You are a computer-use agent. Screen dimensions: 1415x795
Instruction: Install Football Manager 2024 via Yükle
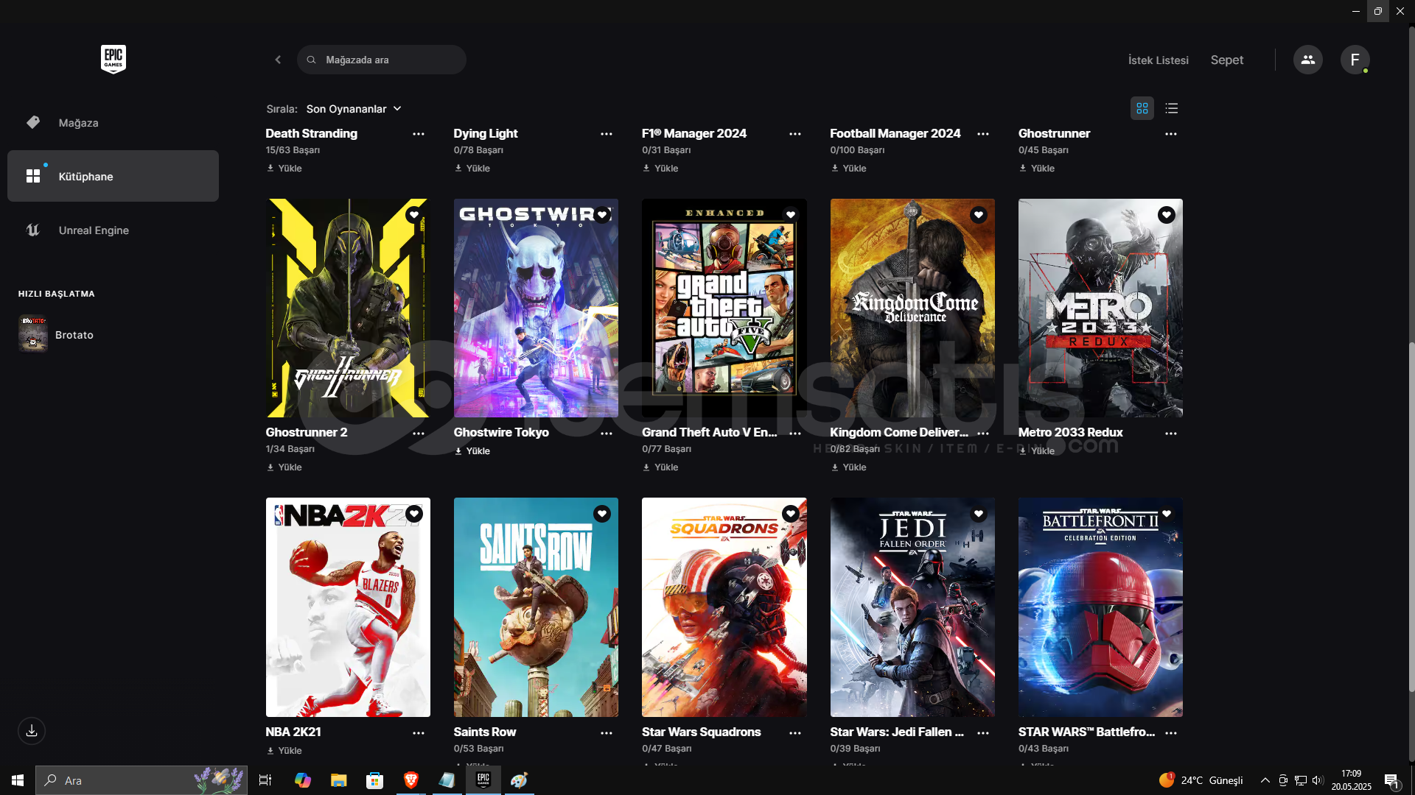click(x=849, y=169)
